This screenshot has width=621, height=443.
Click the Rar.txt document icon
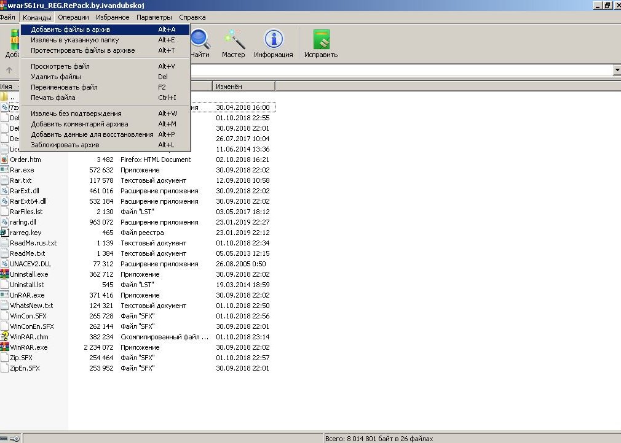point(4,180)
